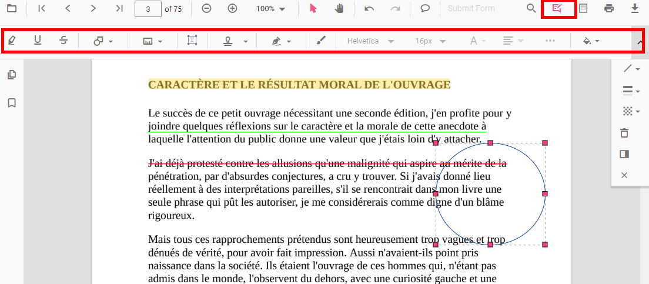Collapse the annotation toolbar with chevron
This screenshot has width=649, height=284.
640,42
